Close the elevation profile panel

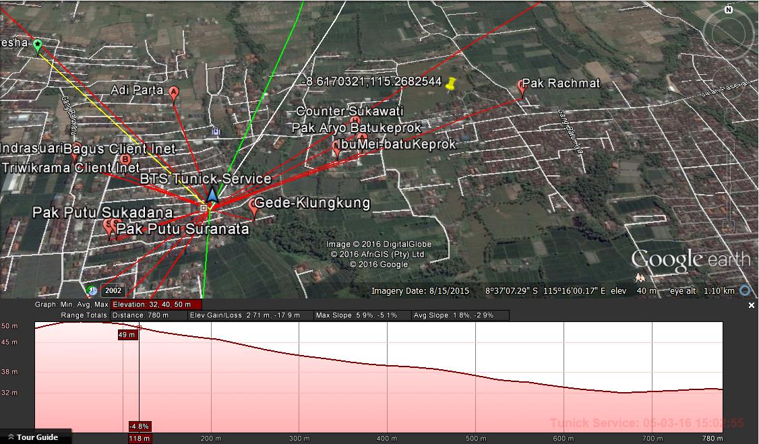[752, 305]
